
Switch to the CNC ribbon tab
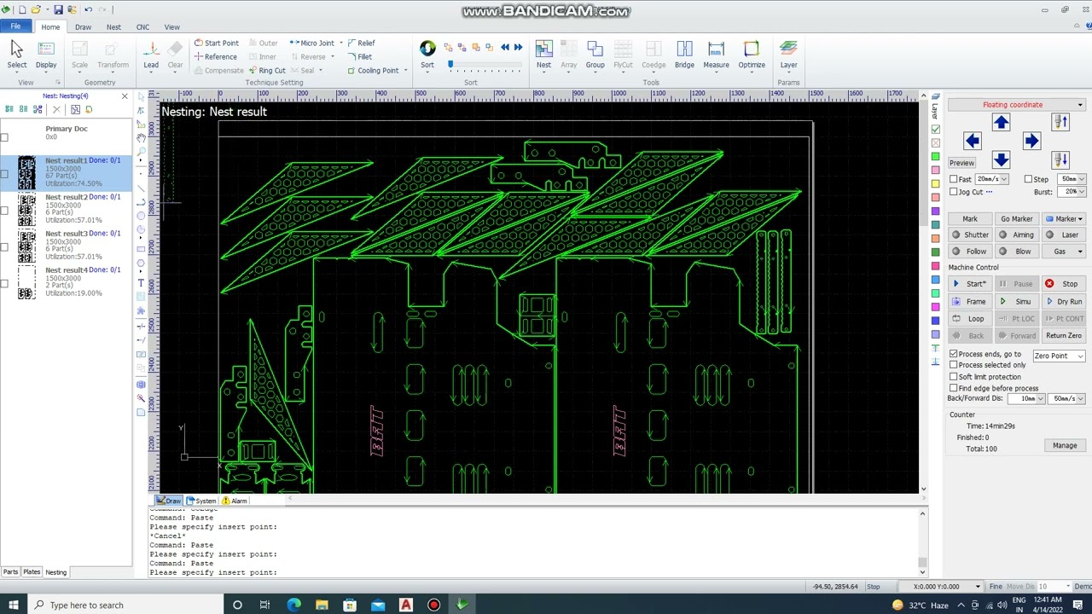(142, 27)
